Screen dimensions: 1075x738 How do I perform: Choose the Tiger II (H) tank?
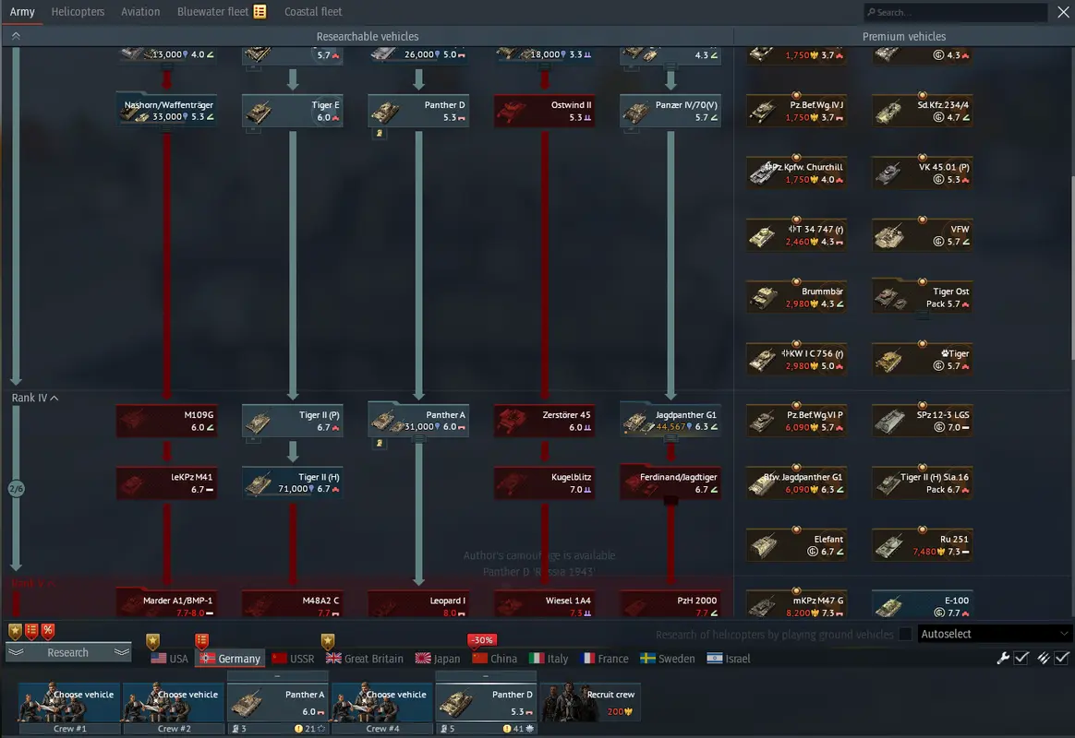pyautogui.click(x=293, y=482)
